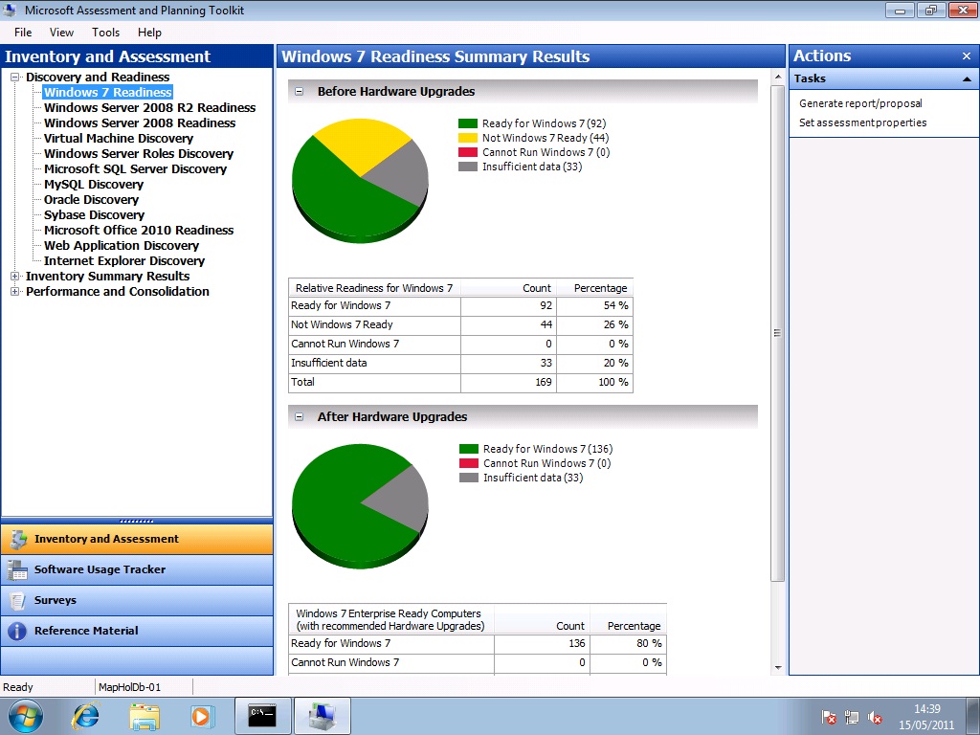The width and height of the screenshot is (980, 735).
Task: Open Windows Media Player from the taskbar
Action: pyautogui.click(x=202, y=716)
